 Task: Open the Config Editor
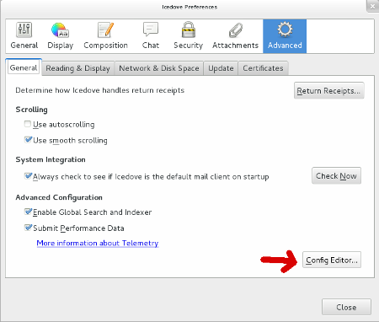[x=332, y=260]
